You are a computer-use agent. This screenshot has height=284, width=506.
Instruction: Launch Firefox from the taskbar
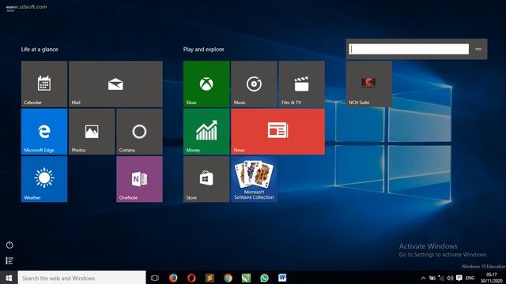(x=173, y=278)
